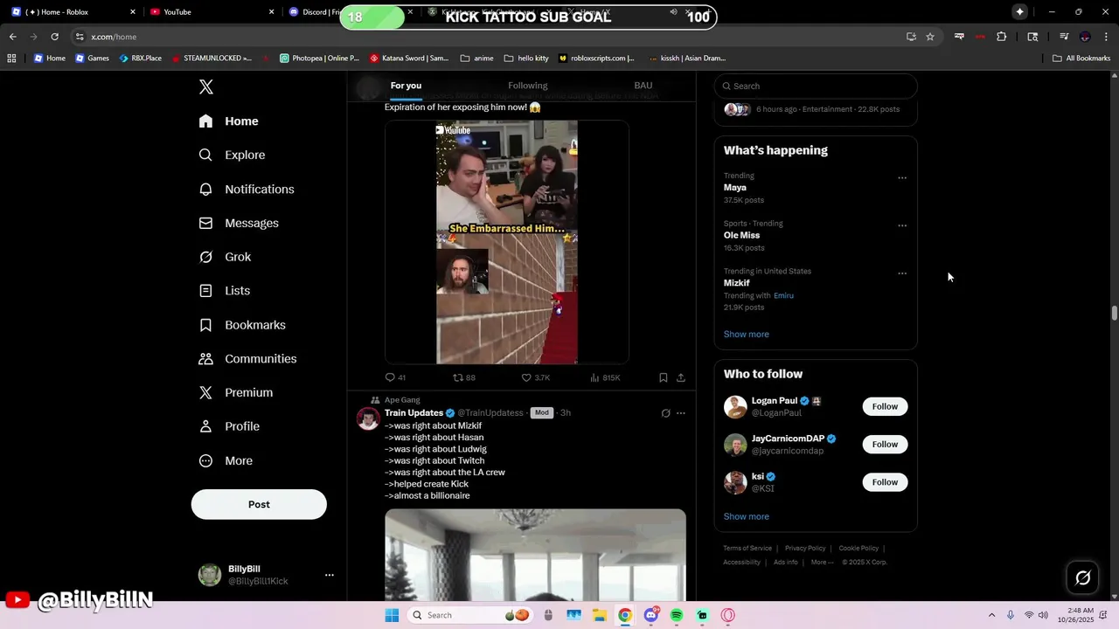The width and height of the screenshot is (1119, 629).
Task: Switch to the Following tab
Action: tap(528, 86)
